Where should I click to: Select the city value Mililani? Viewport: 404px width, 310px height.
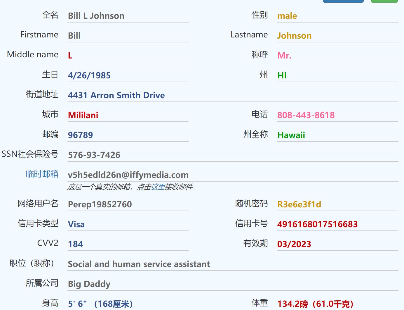[83, 115]
